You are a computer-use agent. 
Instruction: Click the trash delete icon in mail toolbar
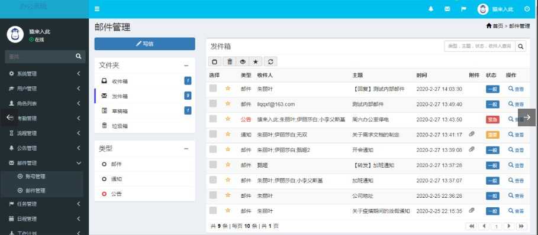click(230, 61)
